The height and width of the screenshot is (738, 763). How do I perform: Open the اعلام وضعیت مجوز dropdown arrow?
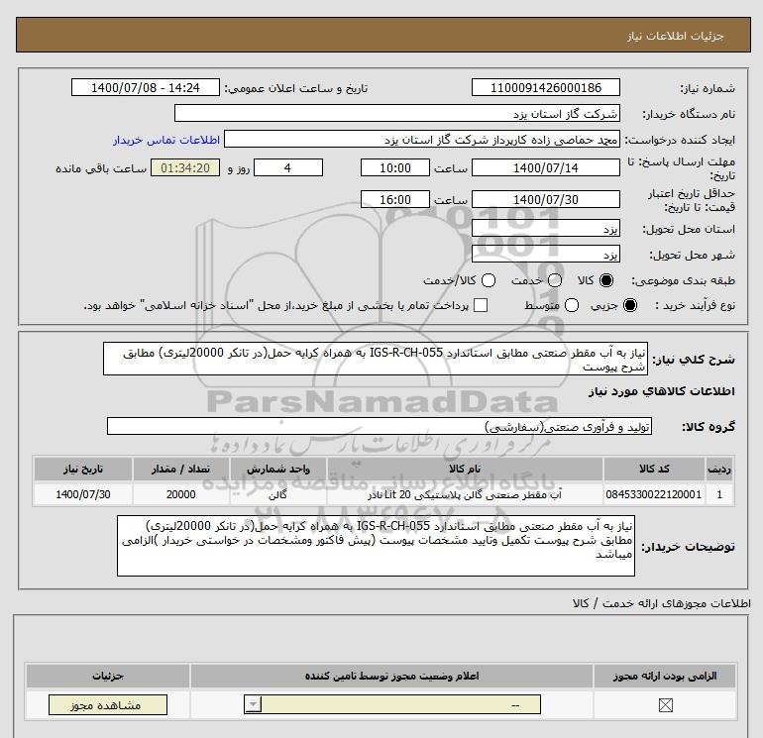click(253, 704)
